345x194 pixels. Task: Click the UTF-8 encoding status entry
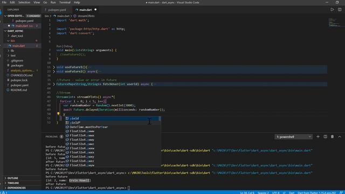(x=275, y=193)
